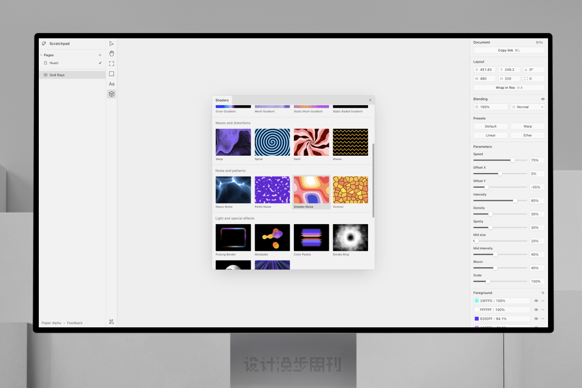Open the shaders cube tool
This screenshot has height=388, width=582.
tap(112, 94)
